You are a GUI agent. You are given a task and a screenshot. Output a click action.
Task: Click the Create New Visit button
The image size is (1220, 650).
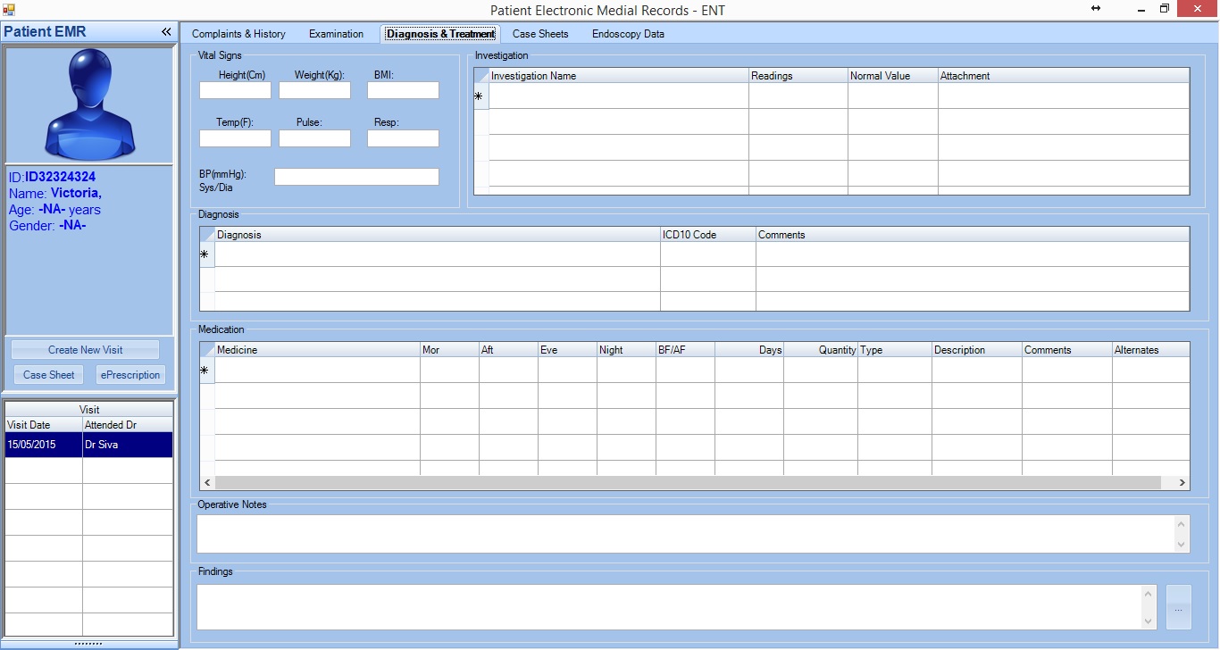pyautogui.click(x=86, y=350)
